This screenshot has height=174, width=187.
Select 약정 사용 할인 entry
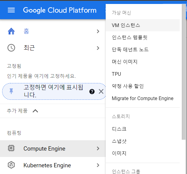click(x=143, y=86)
